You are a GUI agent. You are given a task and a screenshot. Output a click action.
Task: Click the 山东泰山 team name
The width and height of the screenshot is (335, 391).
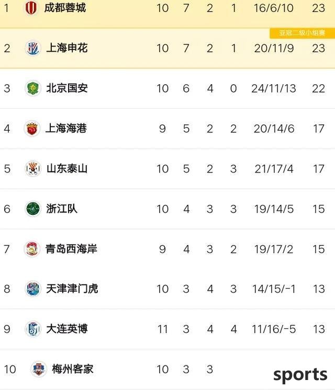pyautogui.click(x=67, y=168)
